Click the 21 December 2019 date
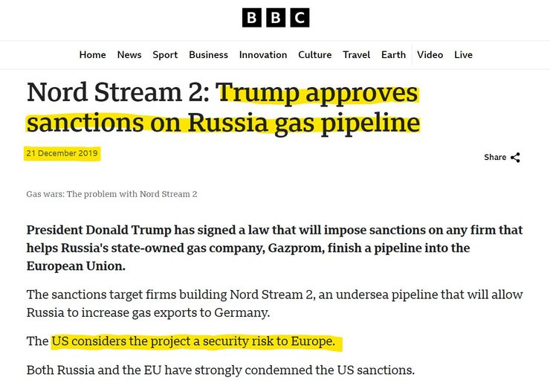Screen dimensions: 550x392 pyautogui.click(x=62, y=153)
